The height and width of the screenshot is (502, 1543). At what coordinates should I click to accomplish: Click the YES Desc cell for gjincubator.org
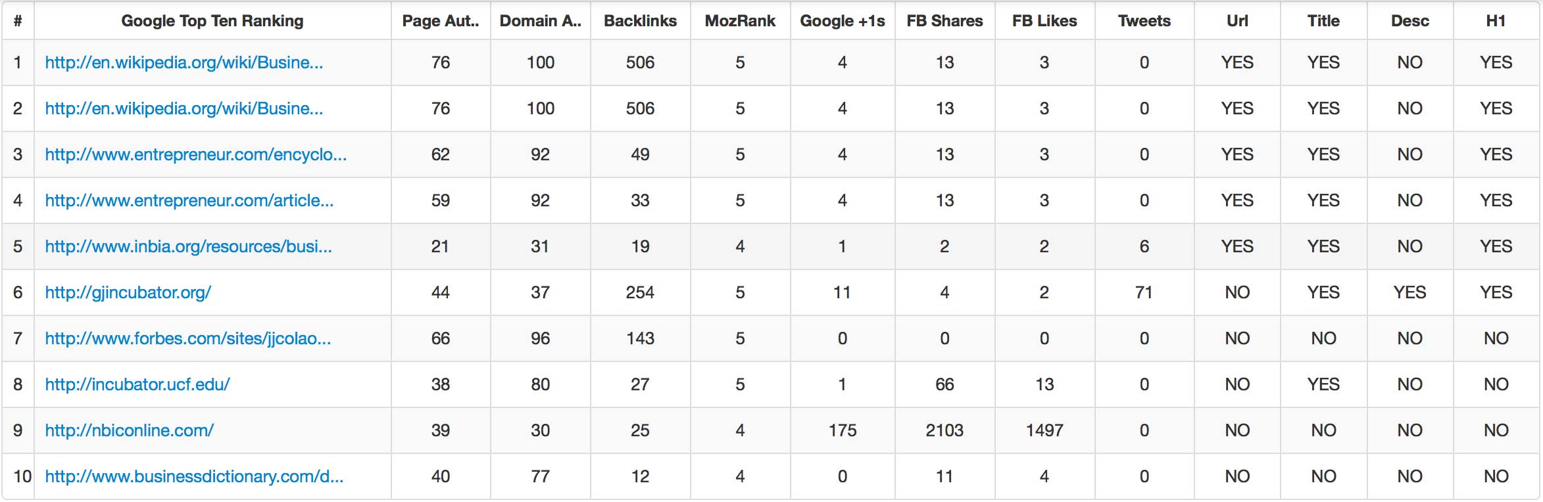coord(1410,292)
